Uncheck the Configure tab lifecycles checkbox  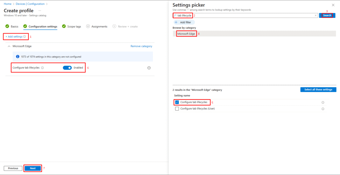coord(177,102)
